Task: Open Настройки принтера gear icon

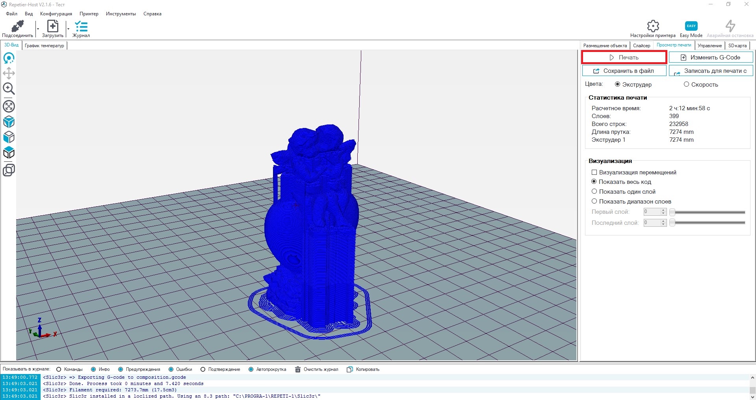Action: pos(653,26)
